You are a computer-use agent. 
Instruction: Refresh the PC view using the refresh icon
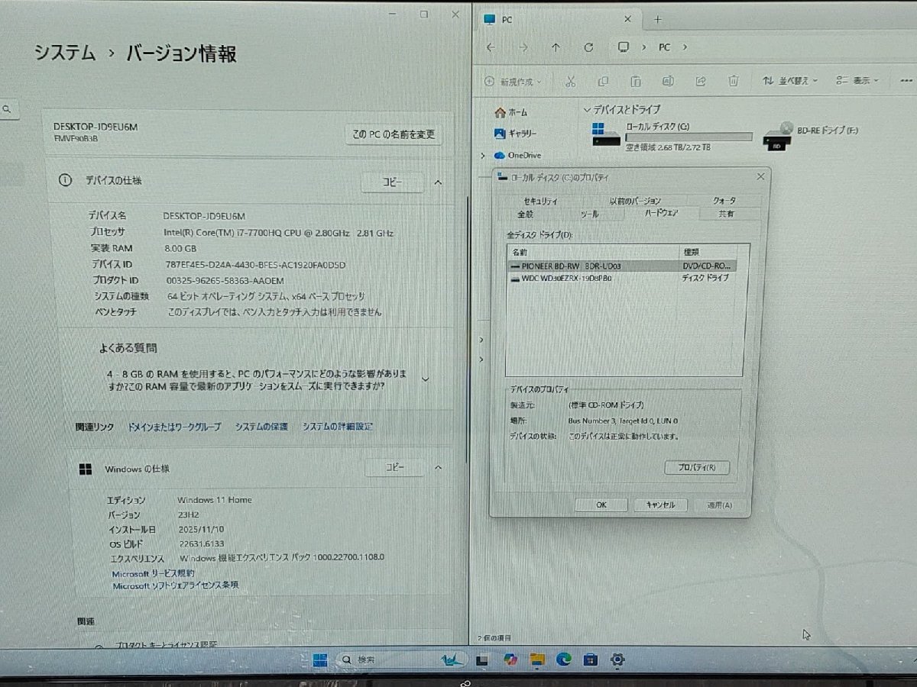coord(588,47)
